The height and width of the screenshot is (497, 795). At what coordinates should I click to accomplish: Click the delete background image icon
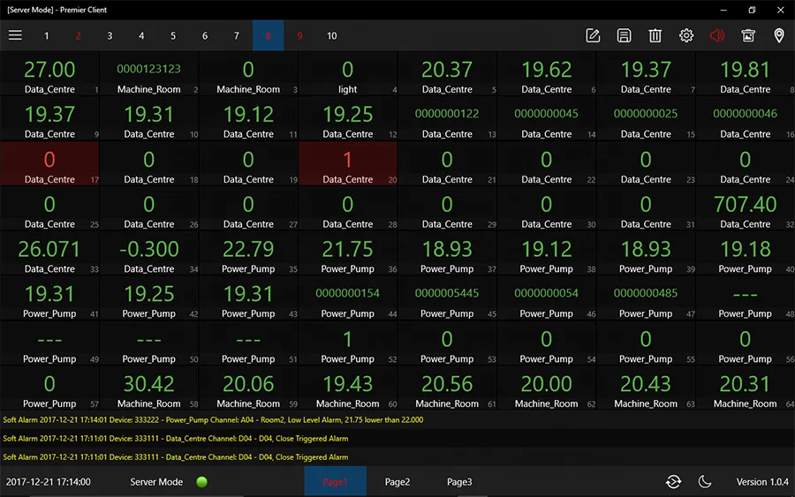point(748,35)
